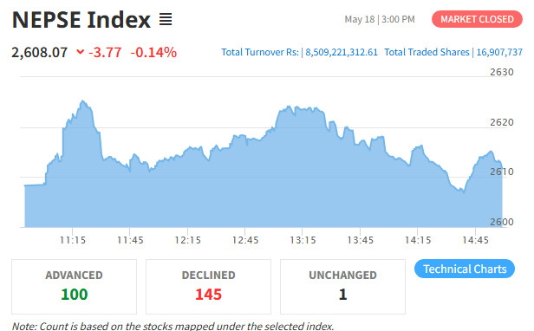Click the MARKET CLOSED status badge
Screen dimensions: 534x331
[x=477, y=19]
